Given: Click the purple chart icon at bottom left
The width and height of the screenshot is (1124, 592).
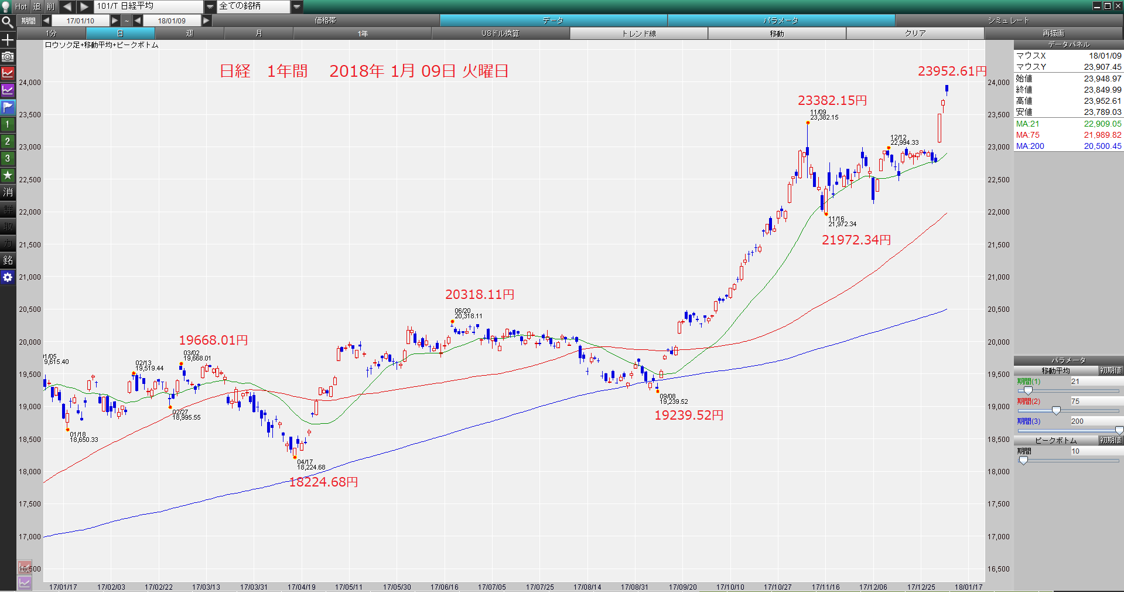Looking at the screenshot, I should click(25, 583).
